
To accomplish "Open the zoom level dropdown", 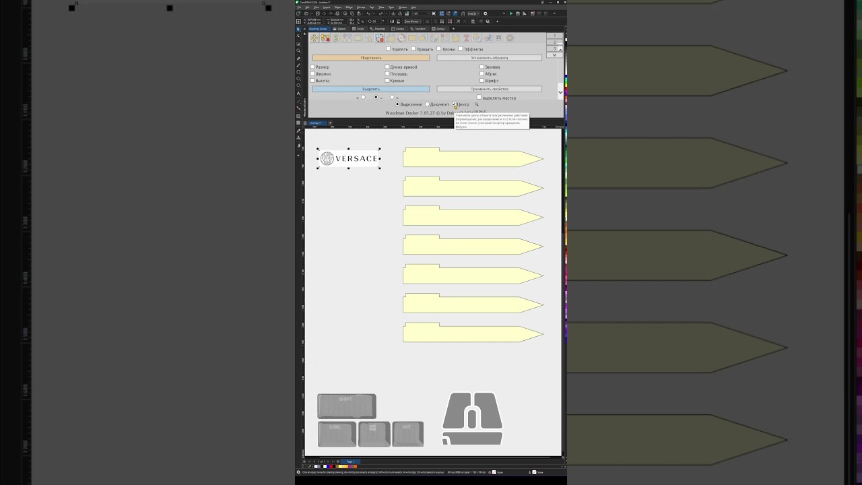I will 428,13.
